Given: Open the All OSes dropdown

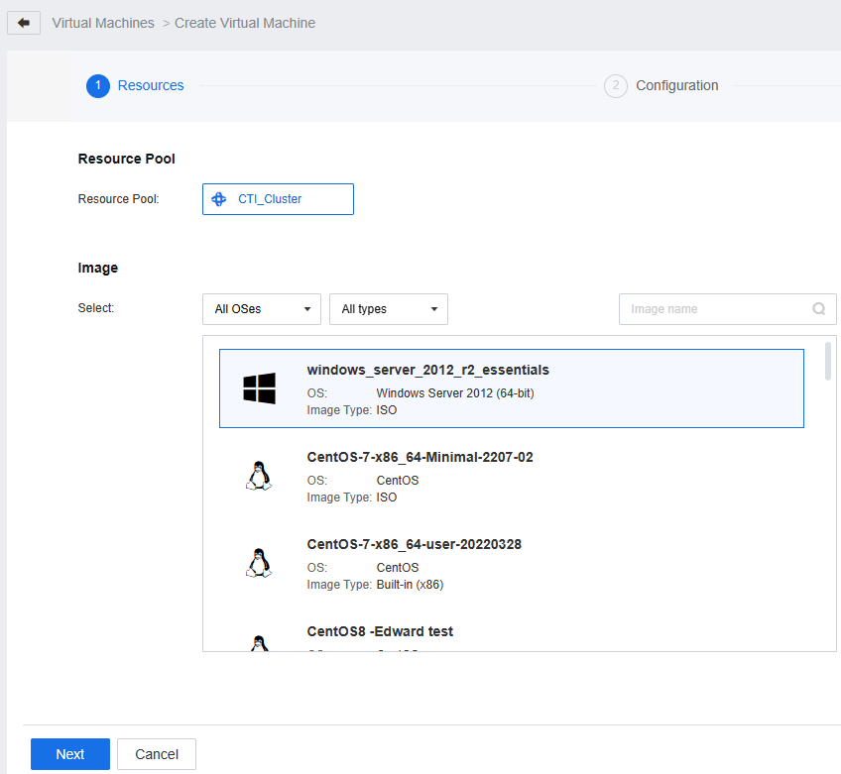Looking at the screenshot, I should tap(262, 309).
